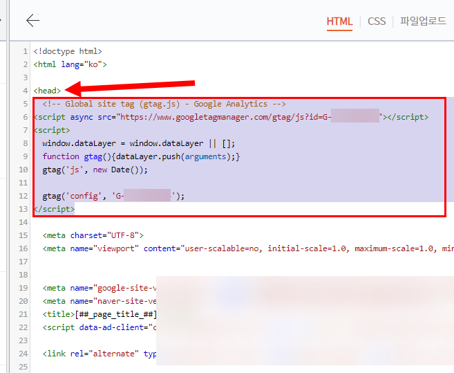Click the opening <script> tag on line 7
The image size is (454, 373).
coord(52,130)
